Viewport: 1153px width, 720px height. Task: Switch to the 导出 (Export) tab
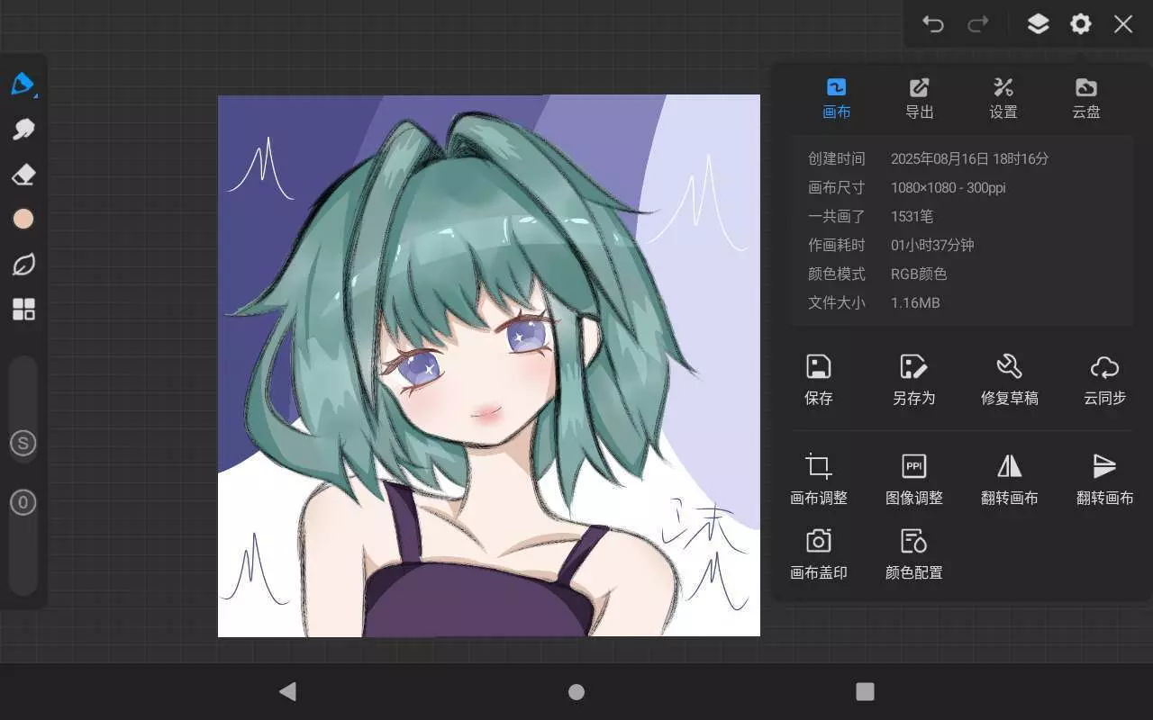[919, 98]
